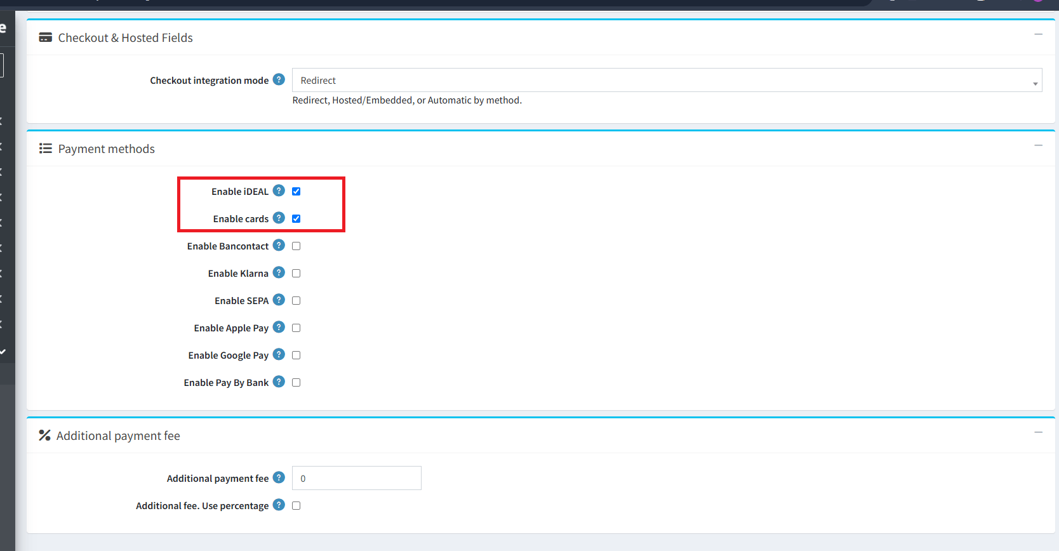
Task: Click the Additional payment fee input field
Action: pos(357,478)
